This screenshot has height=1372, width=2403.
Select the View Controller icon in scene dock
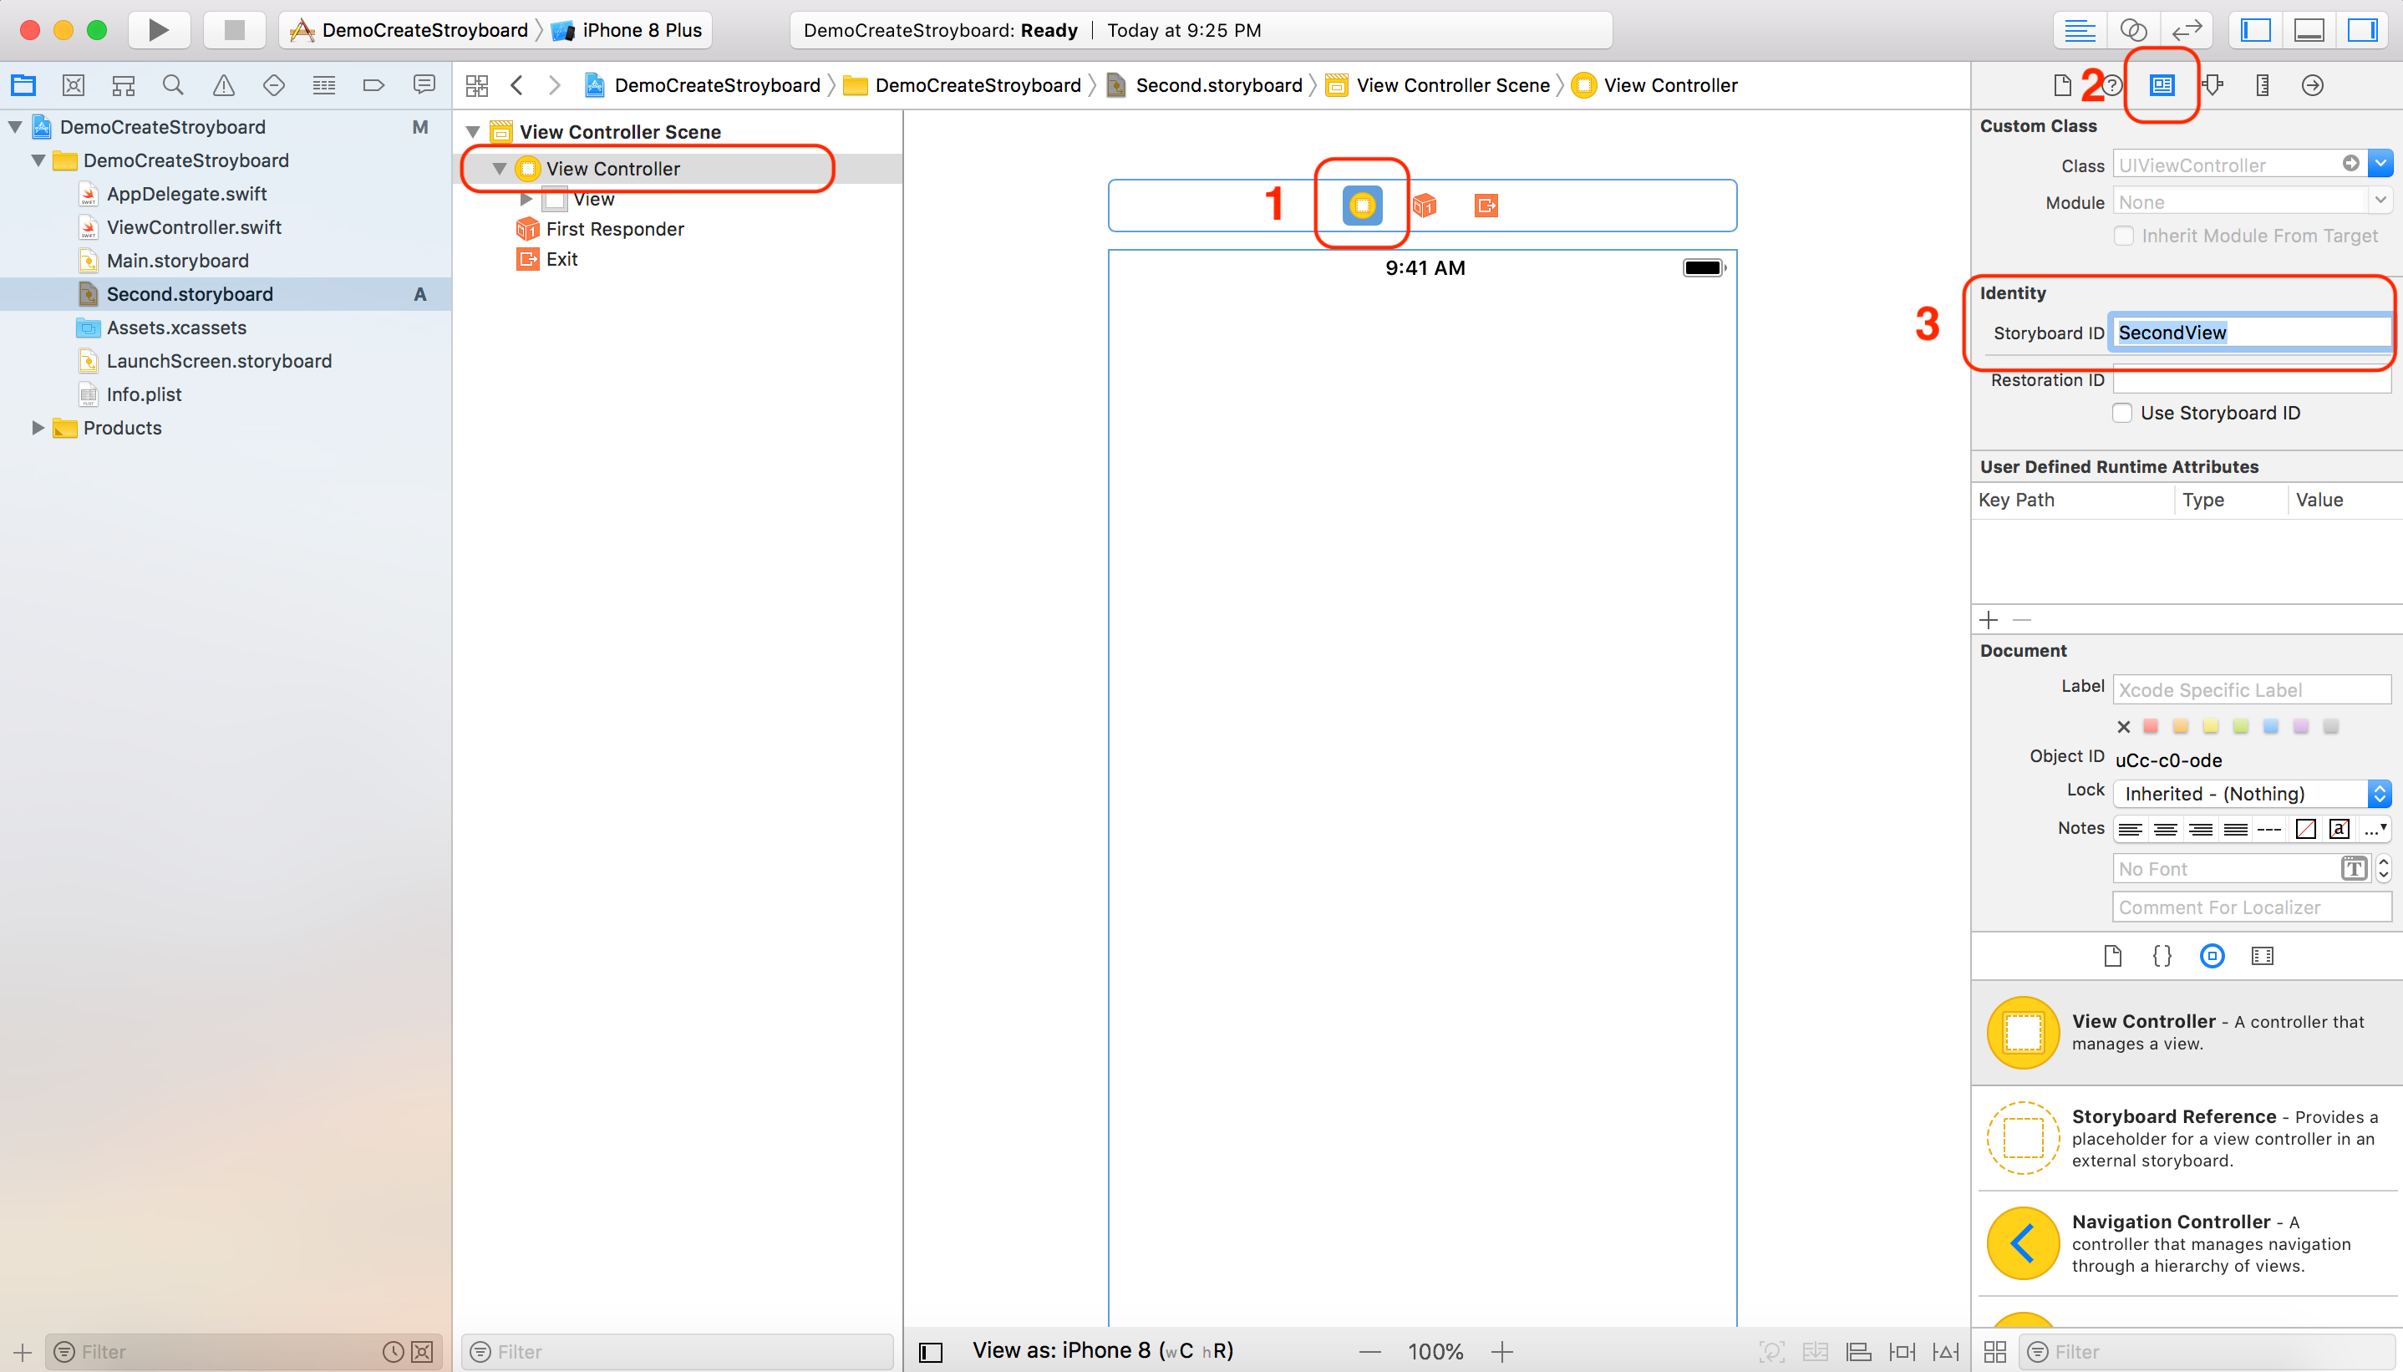coord(1361,205)
